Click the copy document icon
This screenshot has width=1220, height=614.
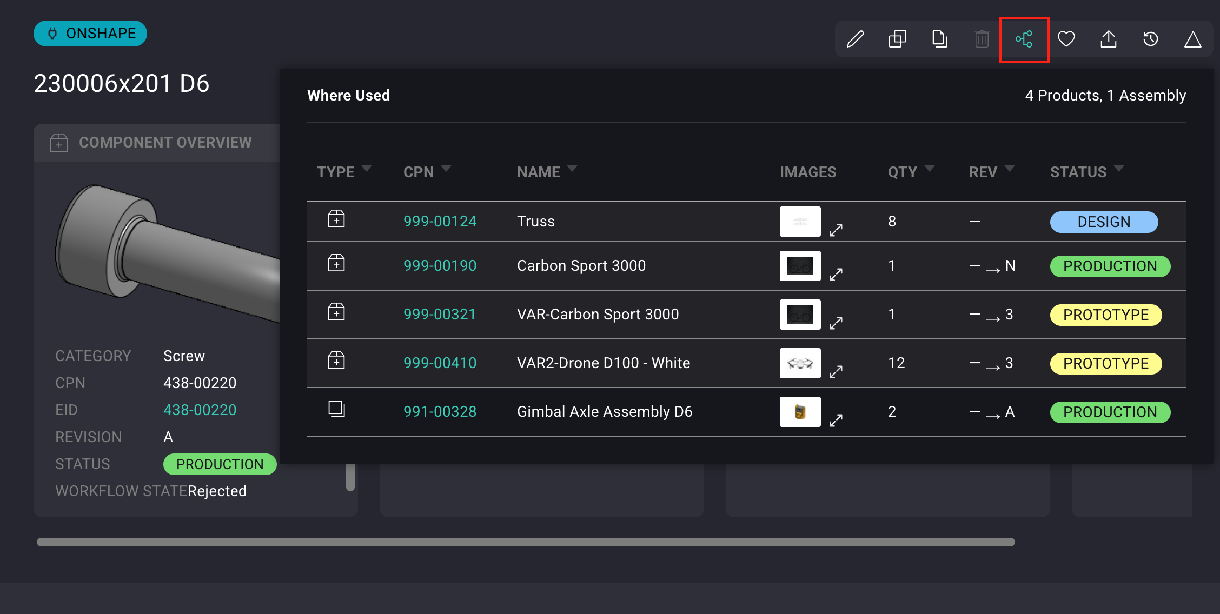click(x=940, y=39)
